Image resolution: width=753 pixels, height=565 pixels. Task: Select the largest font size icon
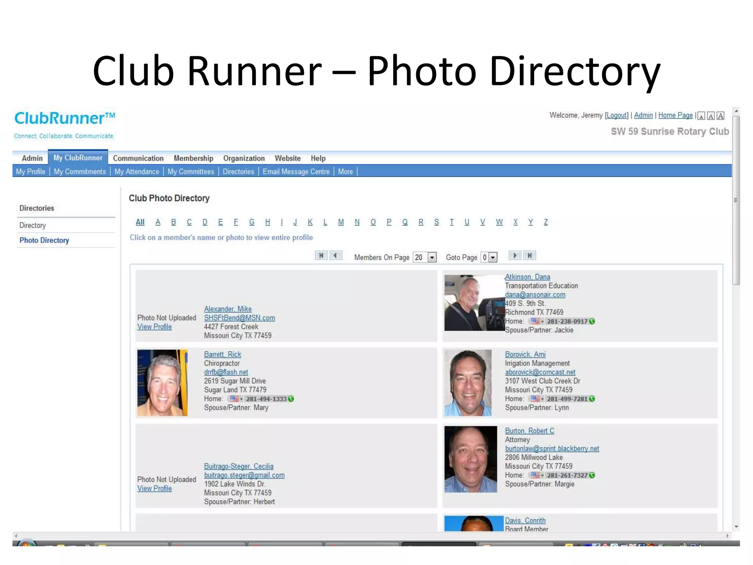[x=721, y=116]
